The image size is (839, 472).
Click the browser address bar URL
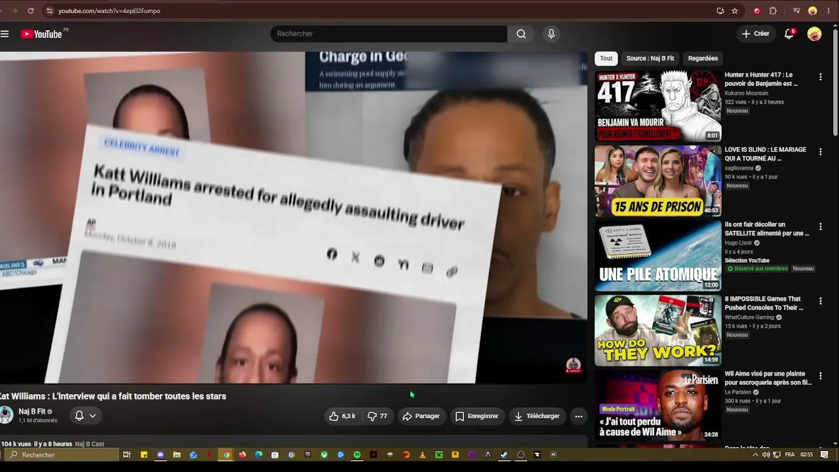coord(109,10)
